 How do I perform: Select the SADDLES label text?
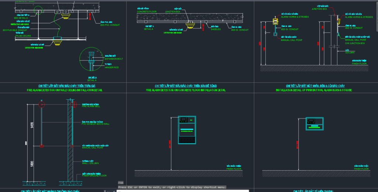(x=216, y=30)
